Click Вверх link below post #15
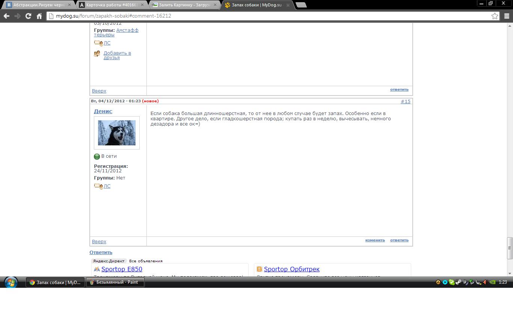 click(x=99, y=241)
